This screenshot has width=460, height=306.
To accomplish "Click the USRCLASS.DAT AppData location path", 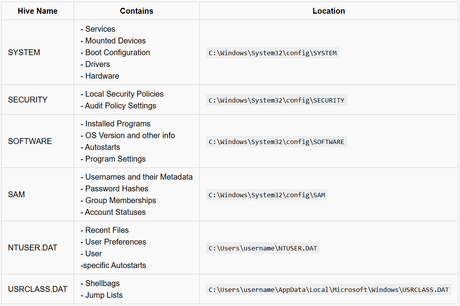I will tap(328, 290).
